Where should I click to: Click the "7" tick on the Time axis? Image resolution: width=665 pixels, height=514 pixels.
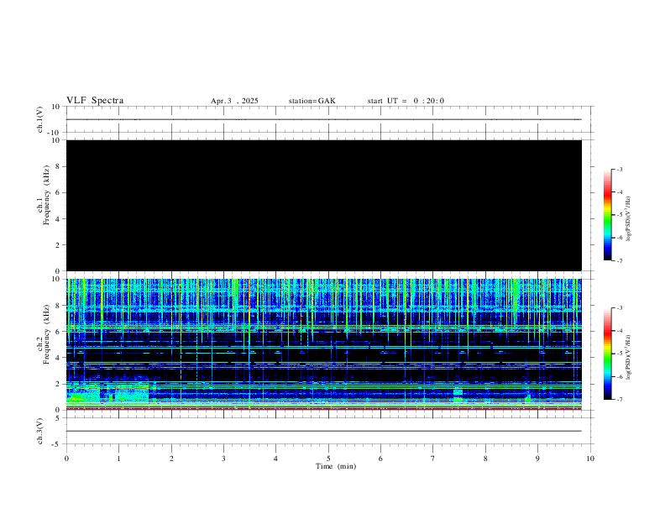click(x=433, y=459)
